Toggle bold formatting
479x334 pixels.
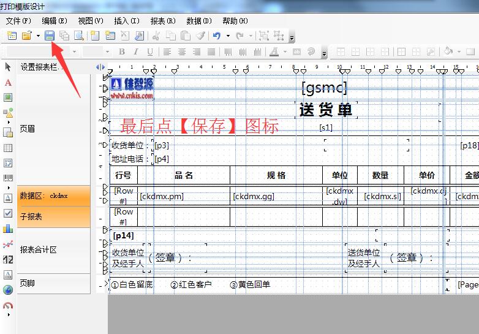tap(122, 52)
